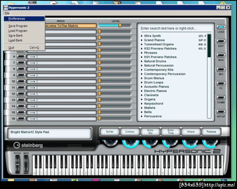Image resolution: width=237 pixels, height=189 pixels.
Task: Click the patch browser scrollbar
Action: (209, 76)
